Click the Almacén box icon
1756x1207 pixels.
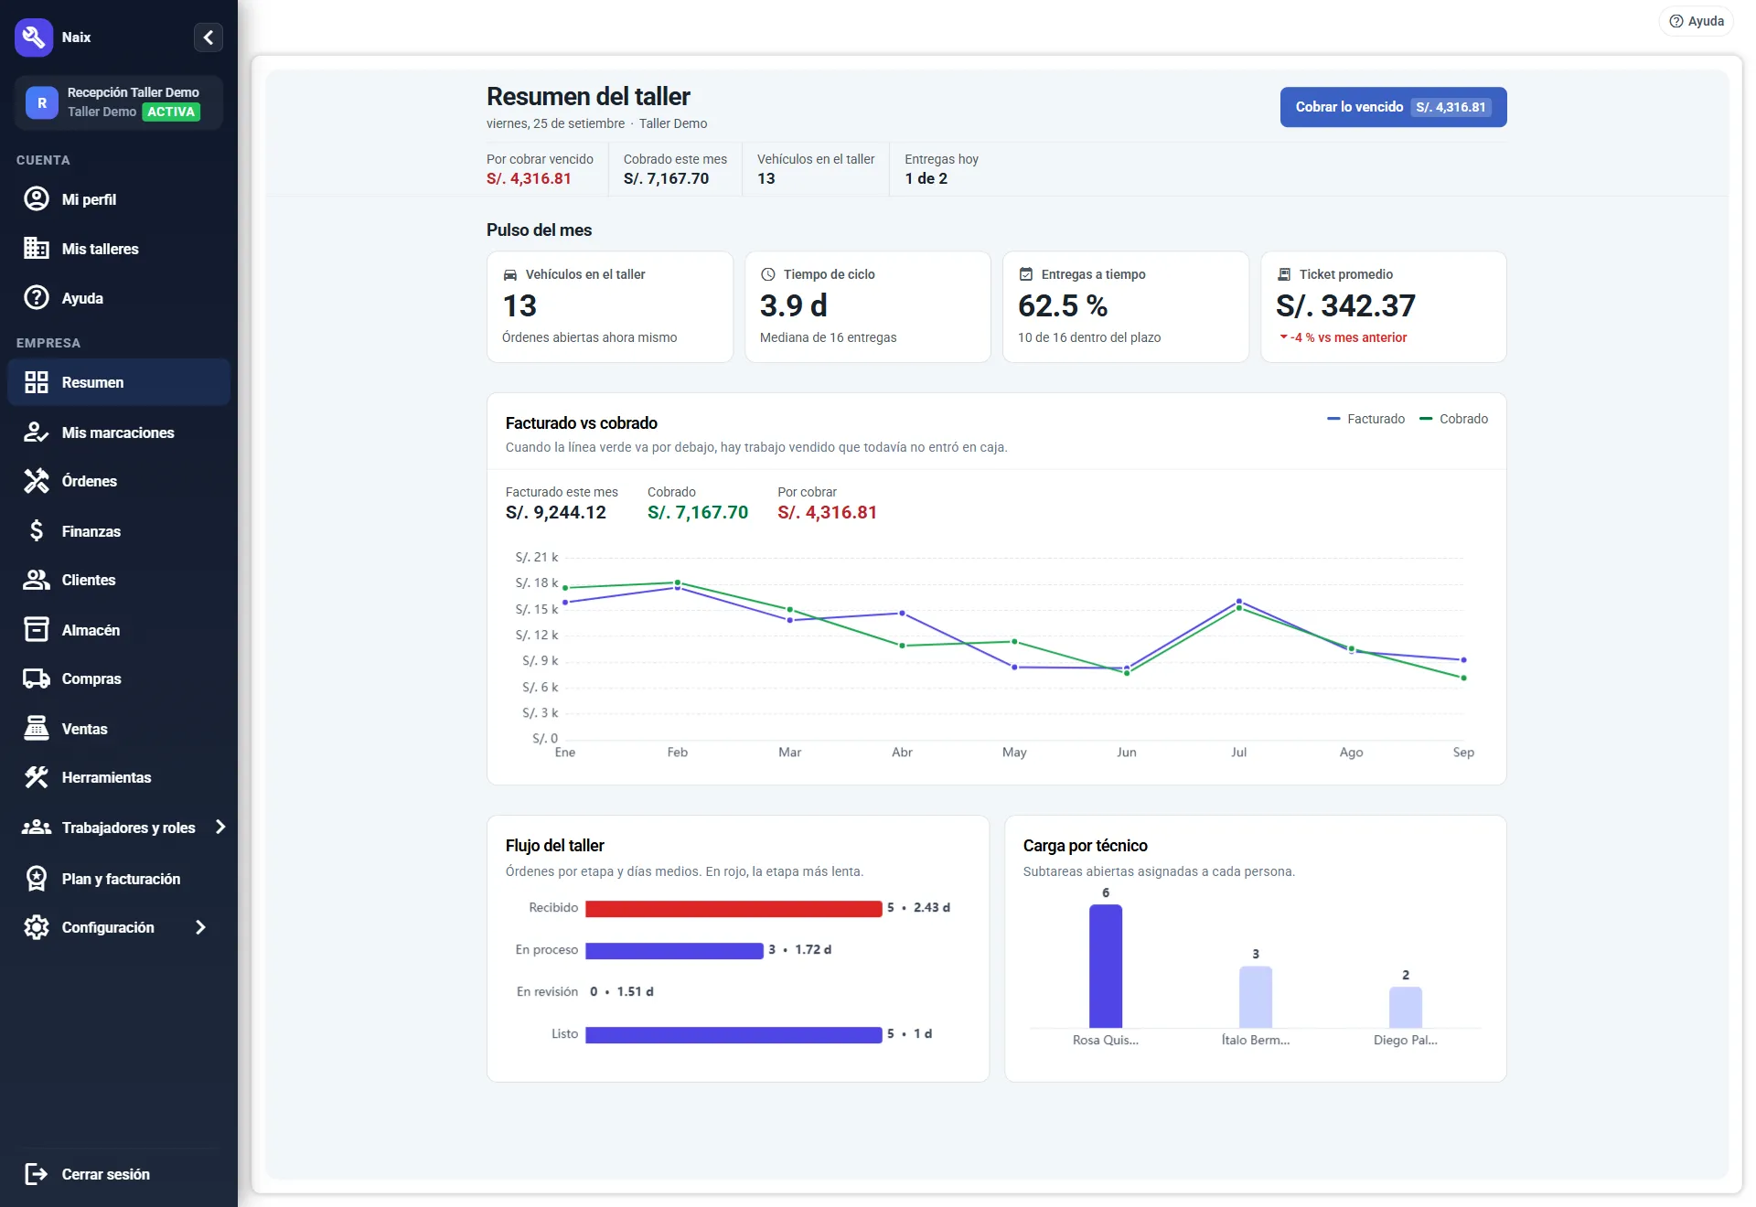tap(37, 630)
